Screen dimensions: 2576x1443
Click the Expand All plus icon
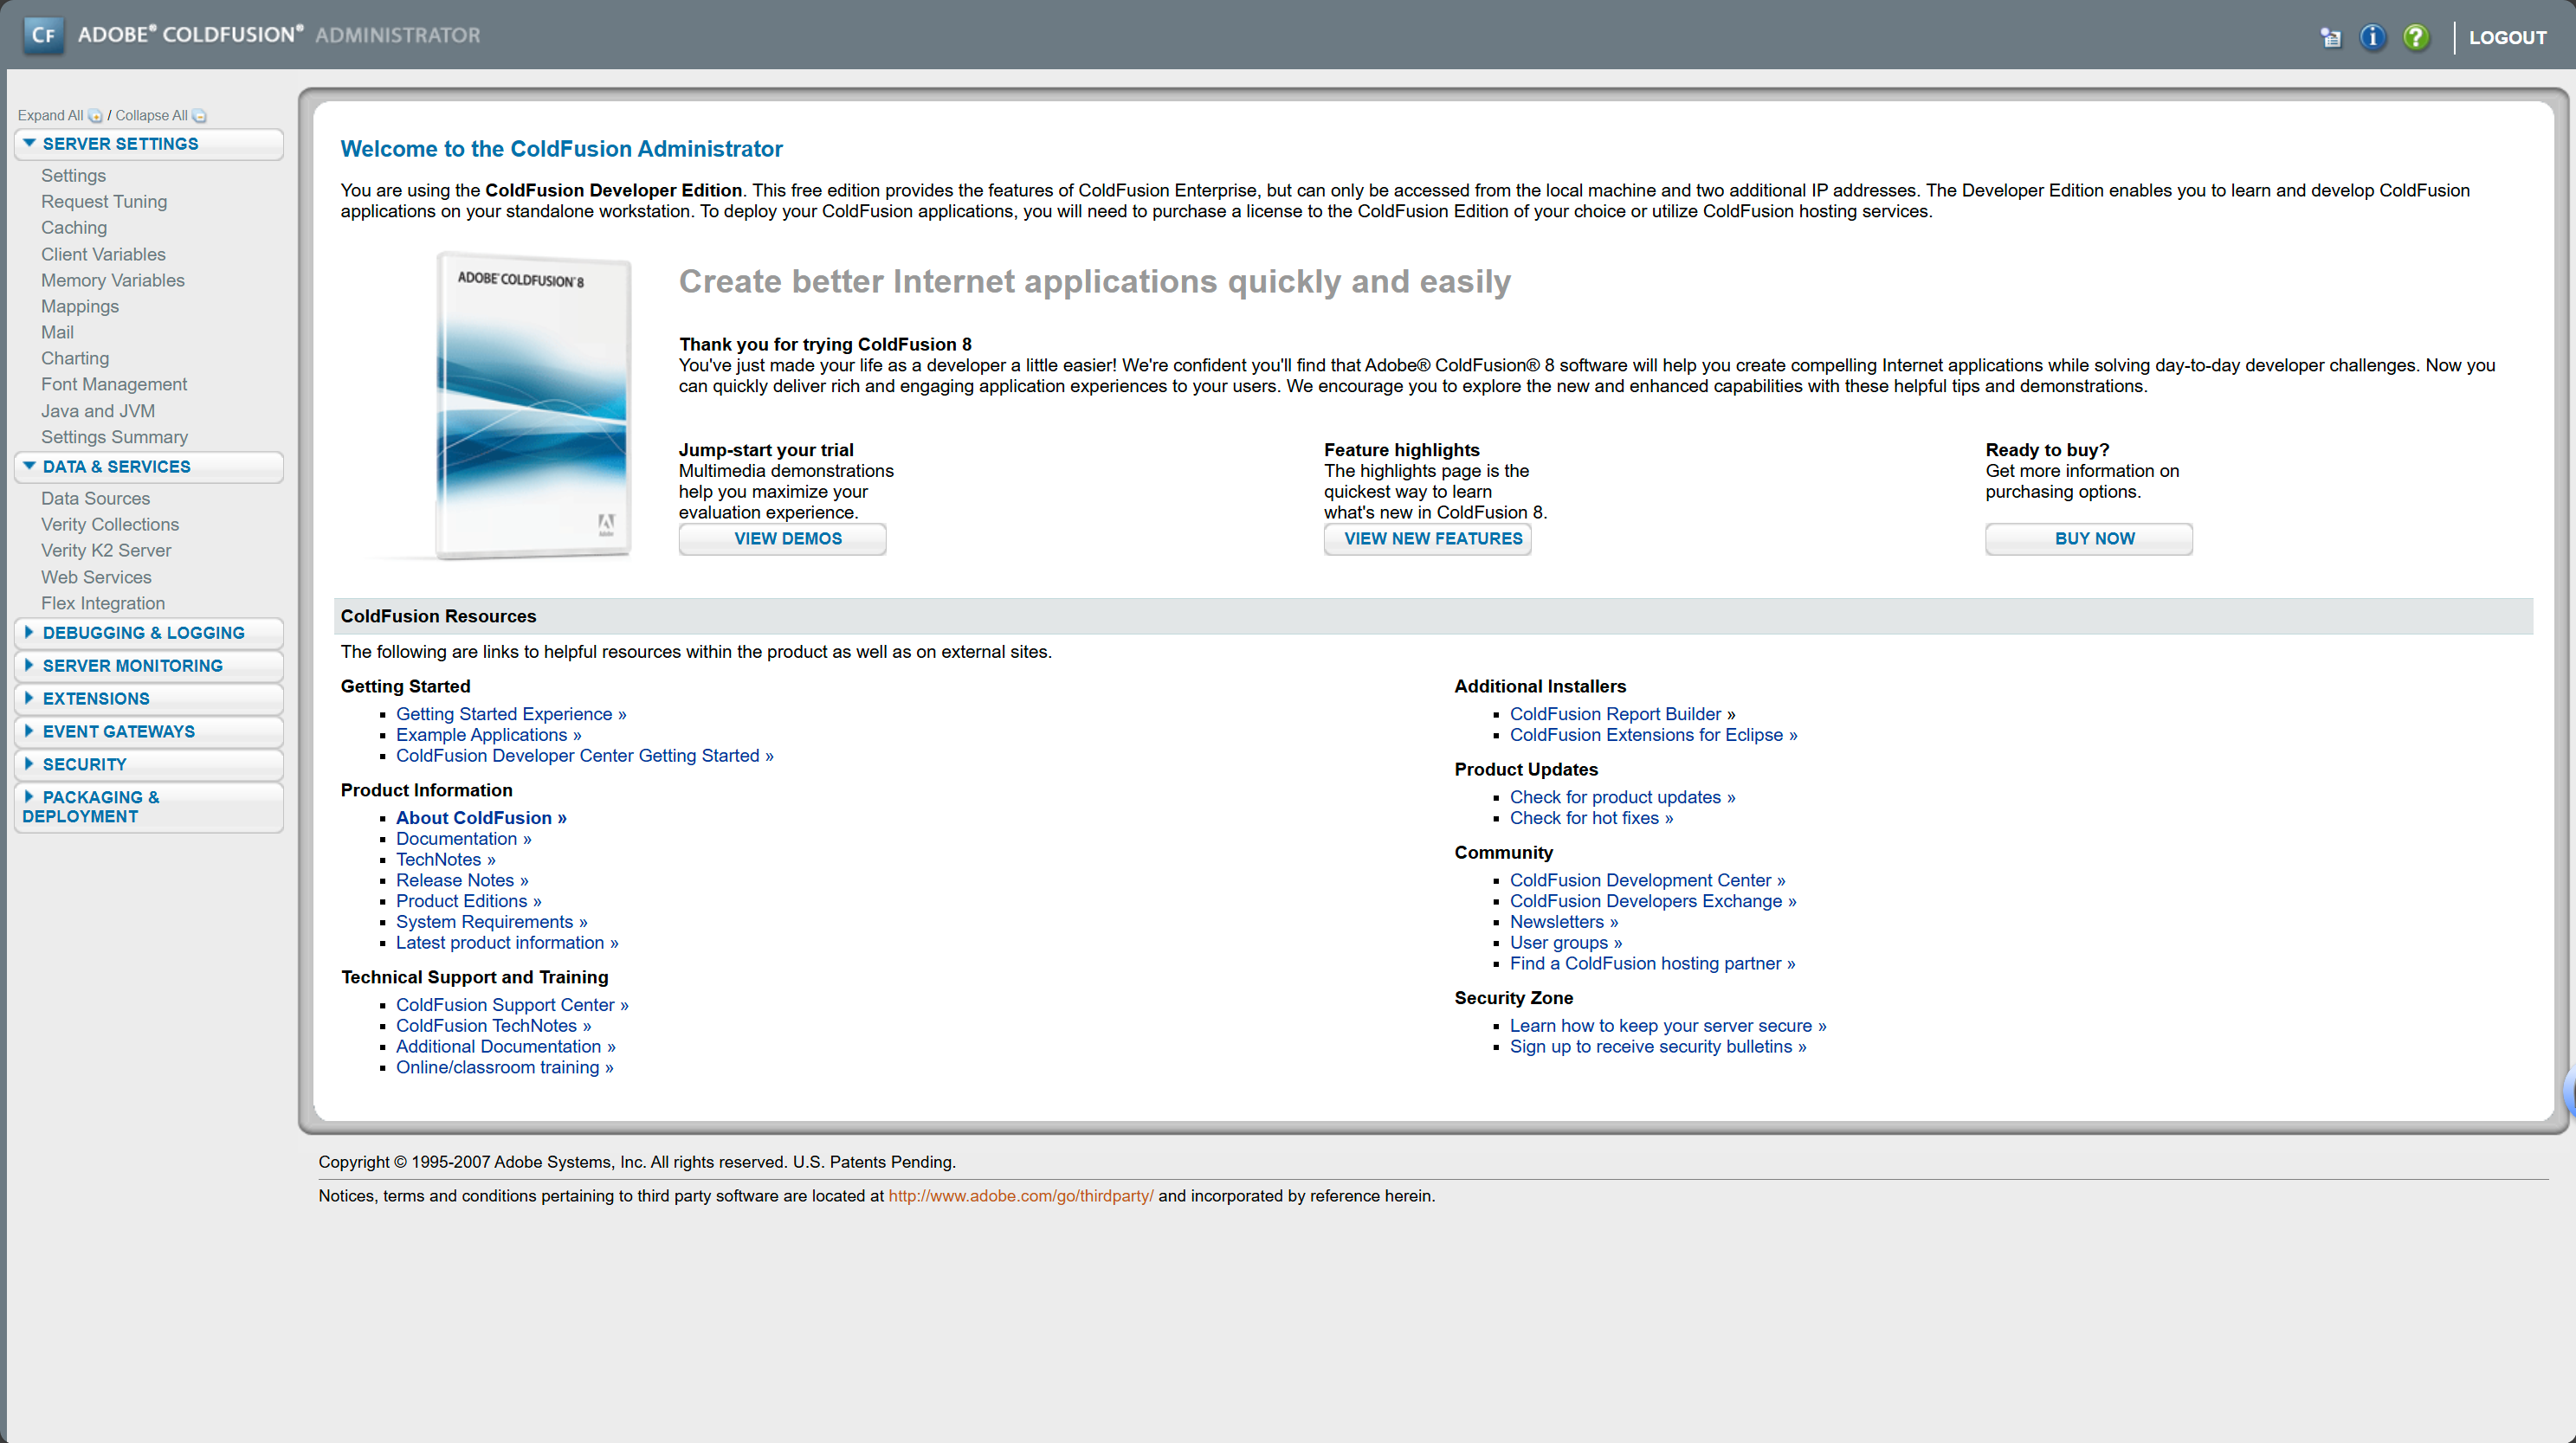tap(95, 116)
